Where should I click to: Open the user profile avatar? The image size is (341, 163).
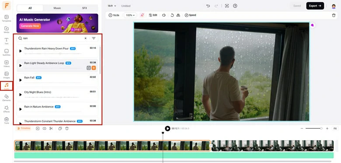click(x=334, y=6)
